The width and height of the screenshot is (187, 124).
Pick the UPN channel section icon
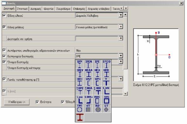97,82
